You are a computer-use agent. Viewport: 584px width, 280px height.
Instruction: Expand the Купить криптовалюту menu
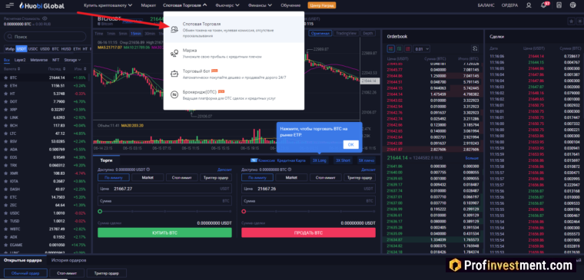point(108,5)
